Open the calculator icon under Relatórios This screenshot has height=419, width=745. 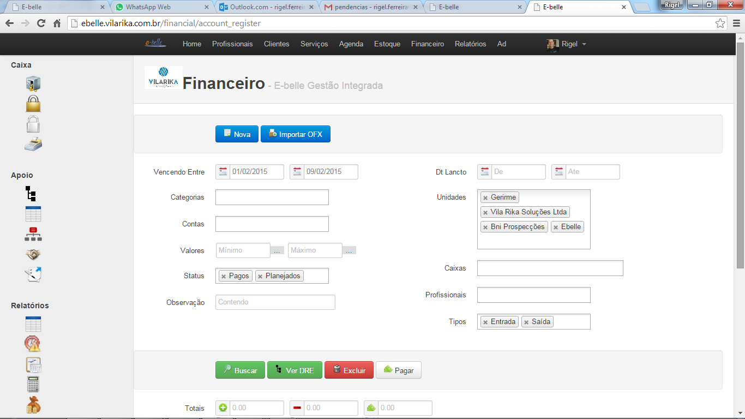33,384
